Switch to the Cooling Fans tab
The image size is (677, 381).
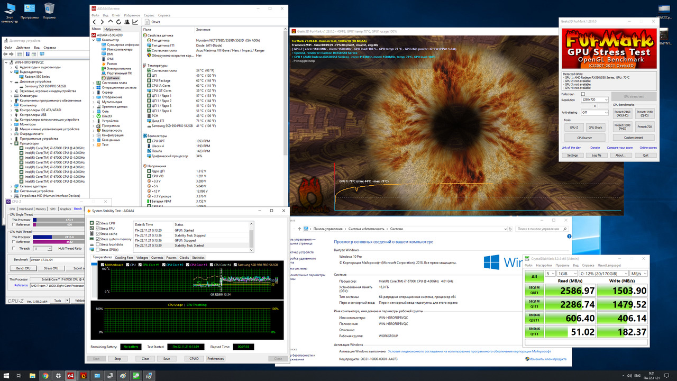coord(124,258)
